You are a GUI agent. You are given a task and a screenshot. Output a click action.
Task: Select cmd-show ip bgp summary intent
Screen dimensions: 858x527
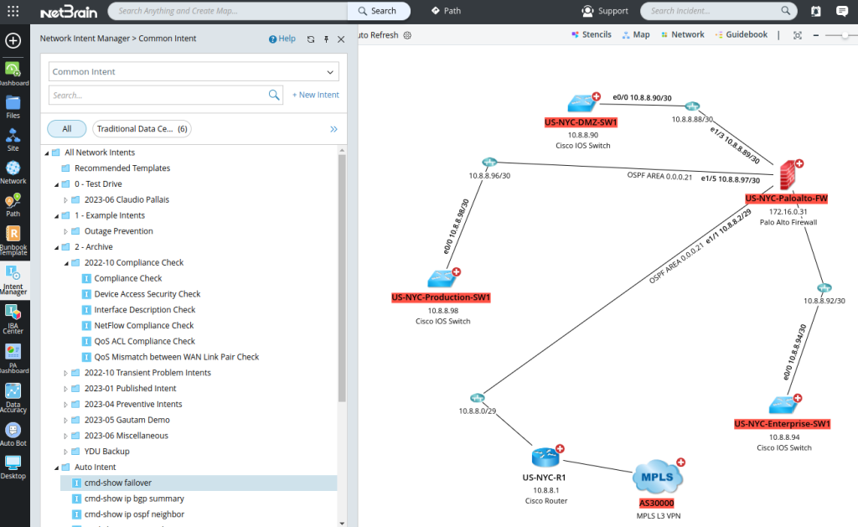(x=134, y=499)
